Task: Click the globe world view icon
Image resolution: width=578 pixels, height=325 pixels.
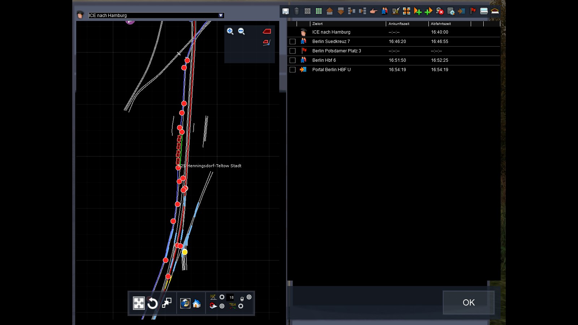Action: [185, 303]
